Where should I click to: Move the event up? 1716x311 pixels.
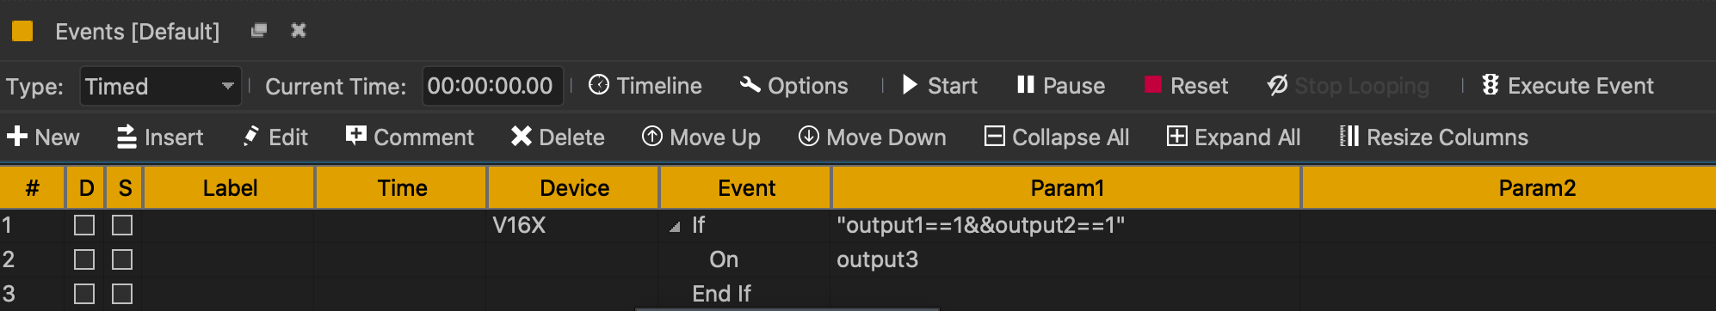point(701,137)
